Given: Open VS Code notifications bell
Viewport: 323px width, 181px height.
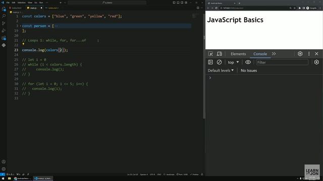Looking at the screenshot, I should tap(202, 174).
